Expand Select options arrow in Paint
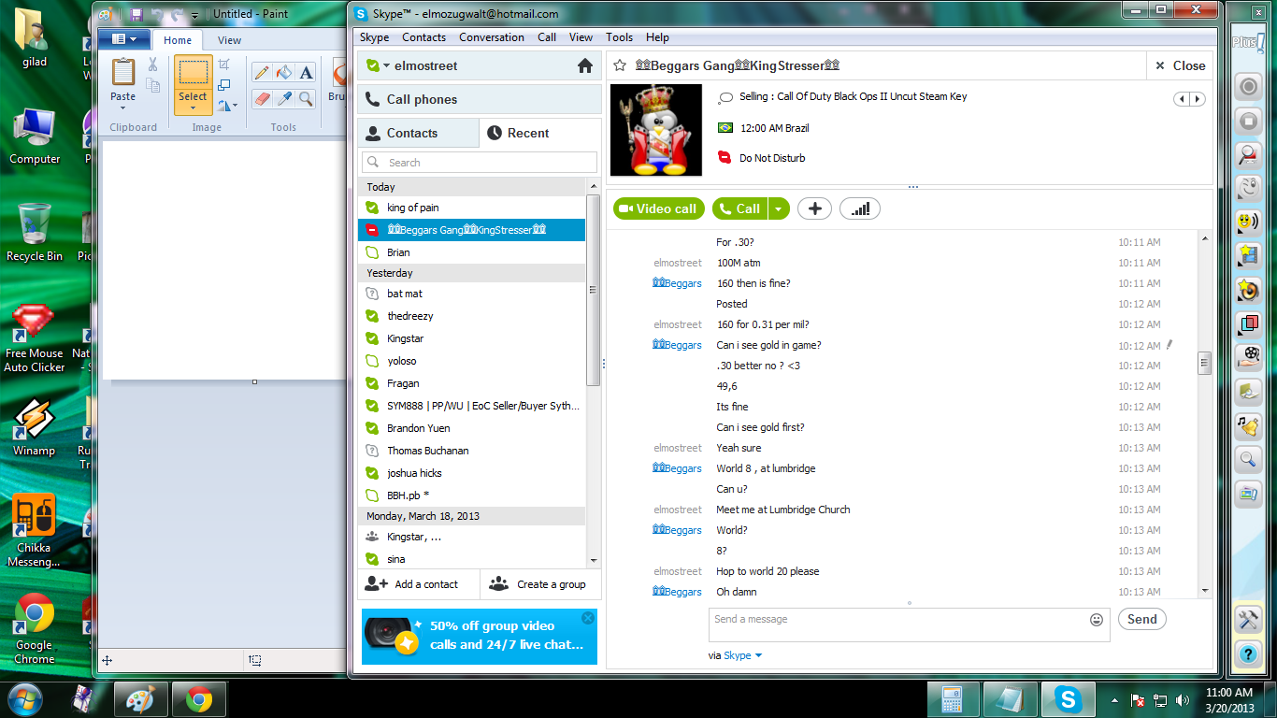Screen dimensions: 1277x718 pos(193,108)
